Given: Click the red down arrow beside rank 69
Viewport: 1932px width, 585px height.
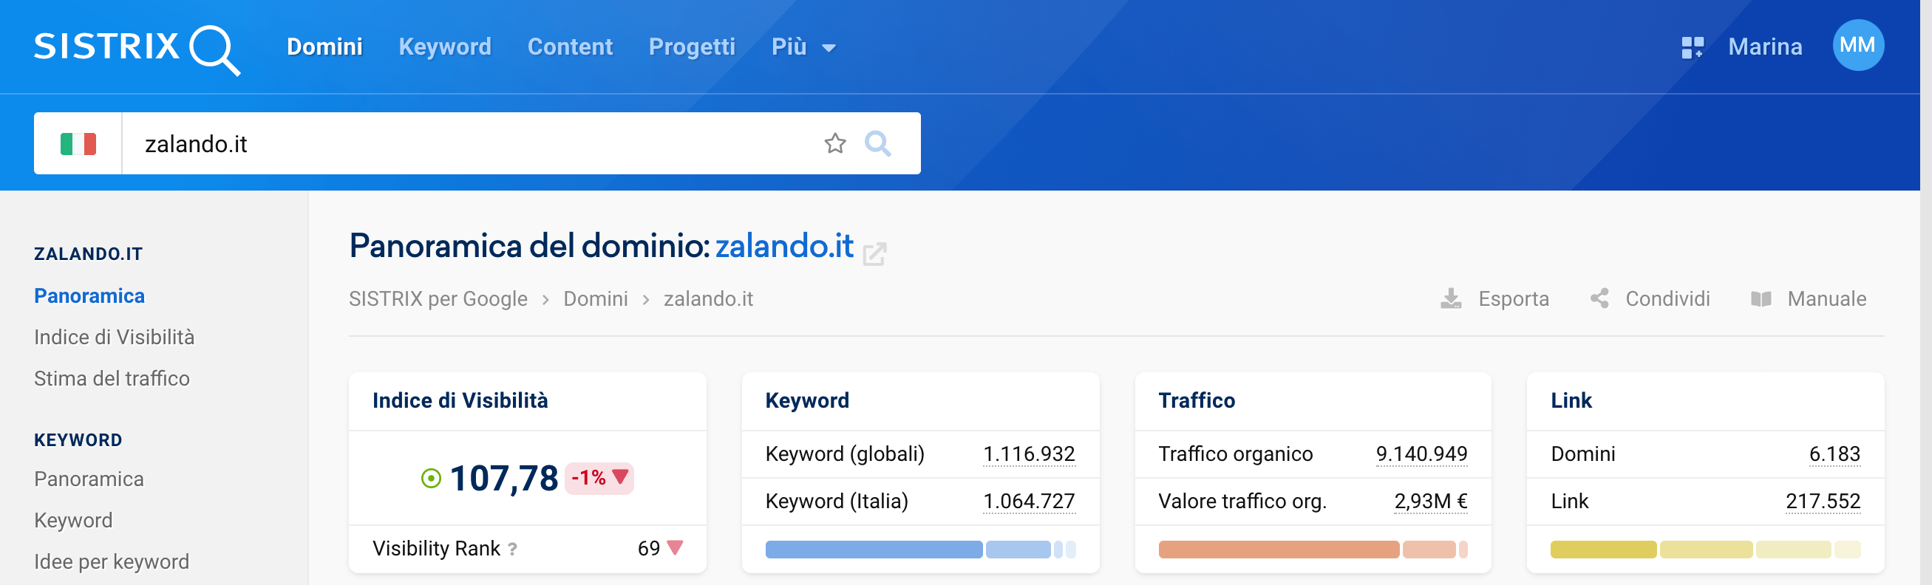Looking at the screenshot, I should 675,547.
